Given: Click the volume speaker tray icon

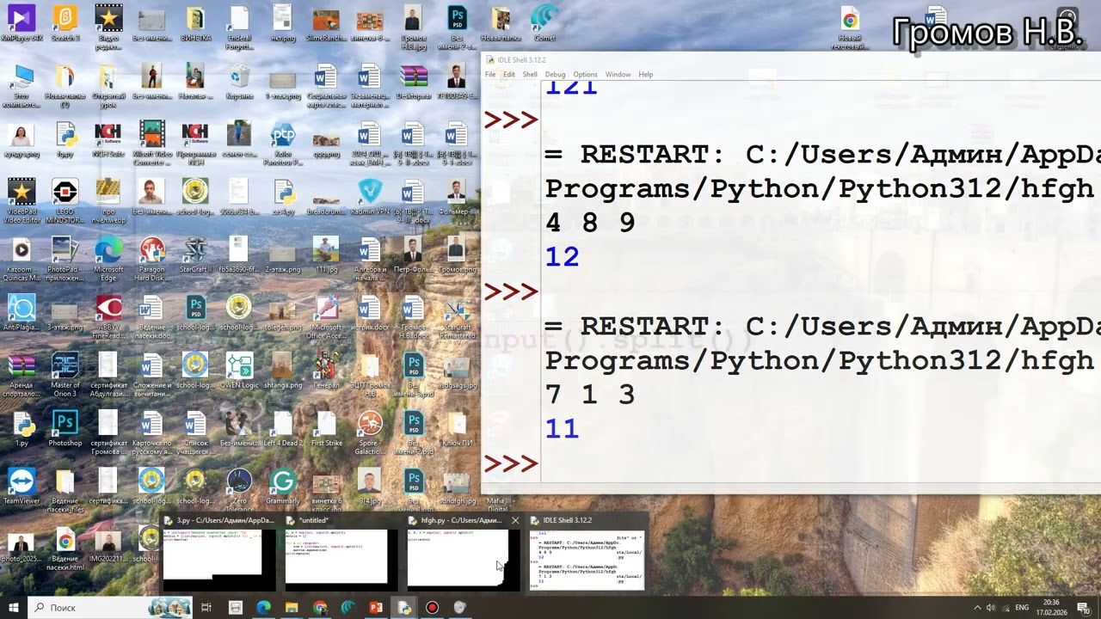Looking at the screenshot, I should [x=991, y=608].
